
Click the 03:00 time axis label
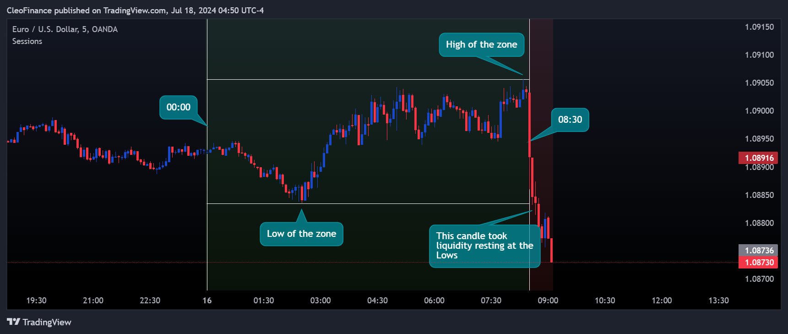pos(321,301)
